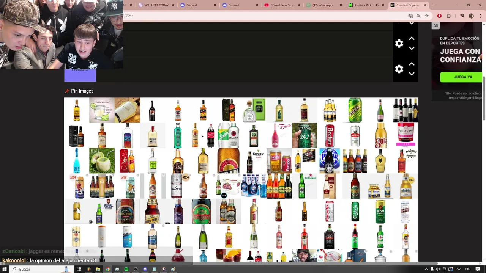Screen dimensions: 486x273
Task: Select the Patagonia 24.7 can image
Action: [304, 135]
